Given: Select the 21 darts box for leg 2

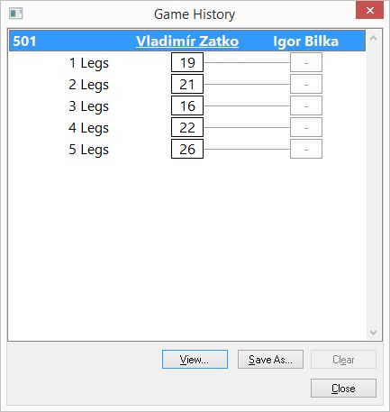Looking at the screenshot, I should [x=187, y=84].
